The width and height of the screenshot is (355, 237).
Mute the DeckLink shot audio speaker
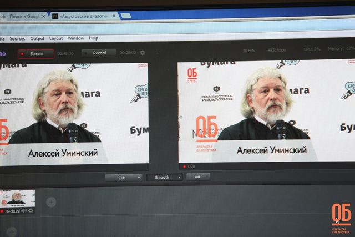tap(24, 211)
